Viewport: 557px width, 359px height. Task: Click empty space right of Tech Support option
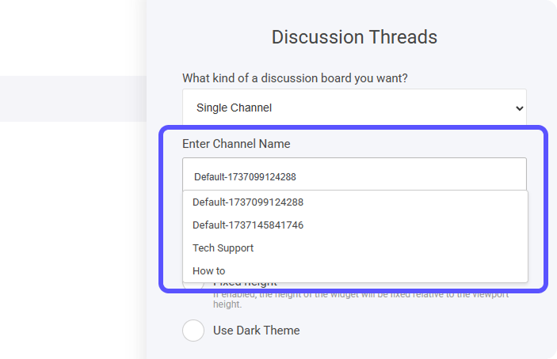(396, 248)
